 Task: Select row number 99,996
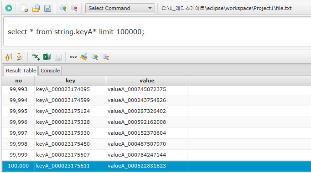(x=18, y=122)
